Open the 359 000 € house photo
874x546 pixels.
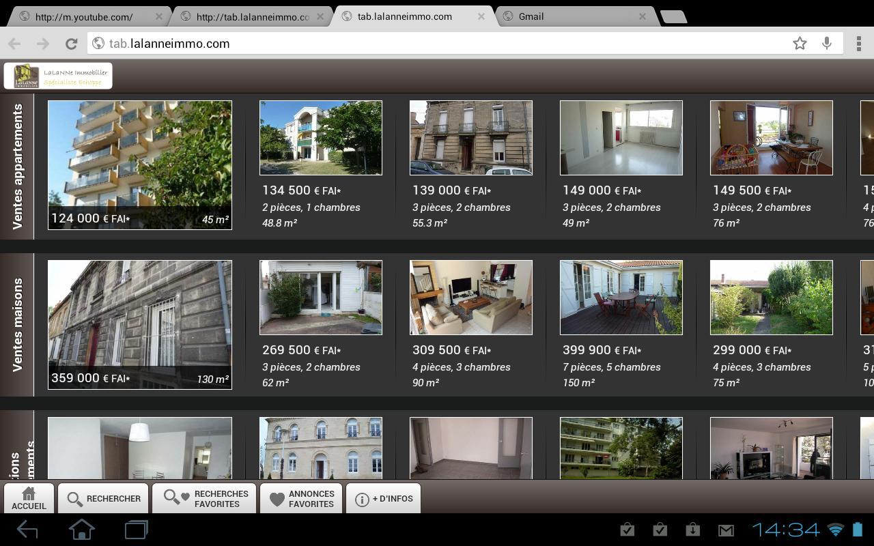[140, 325]
